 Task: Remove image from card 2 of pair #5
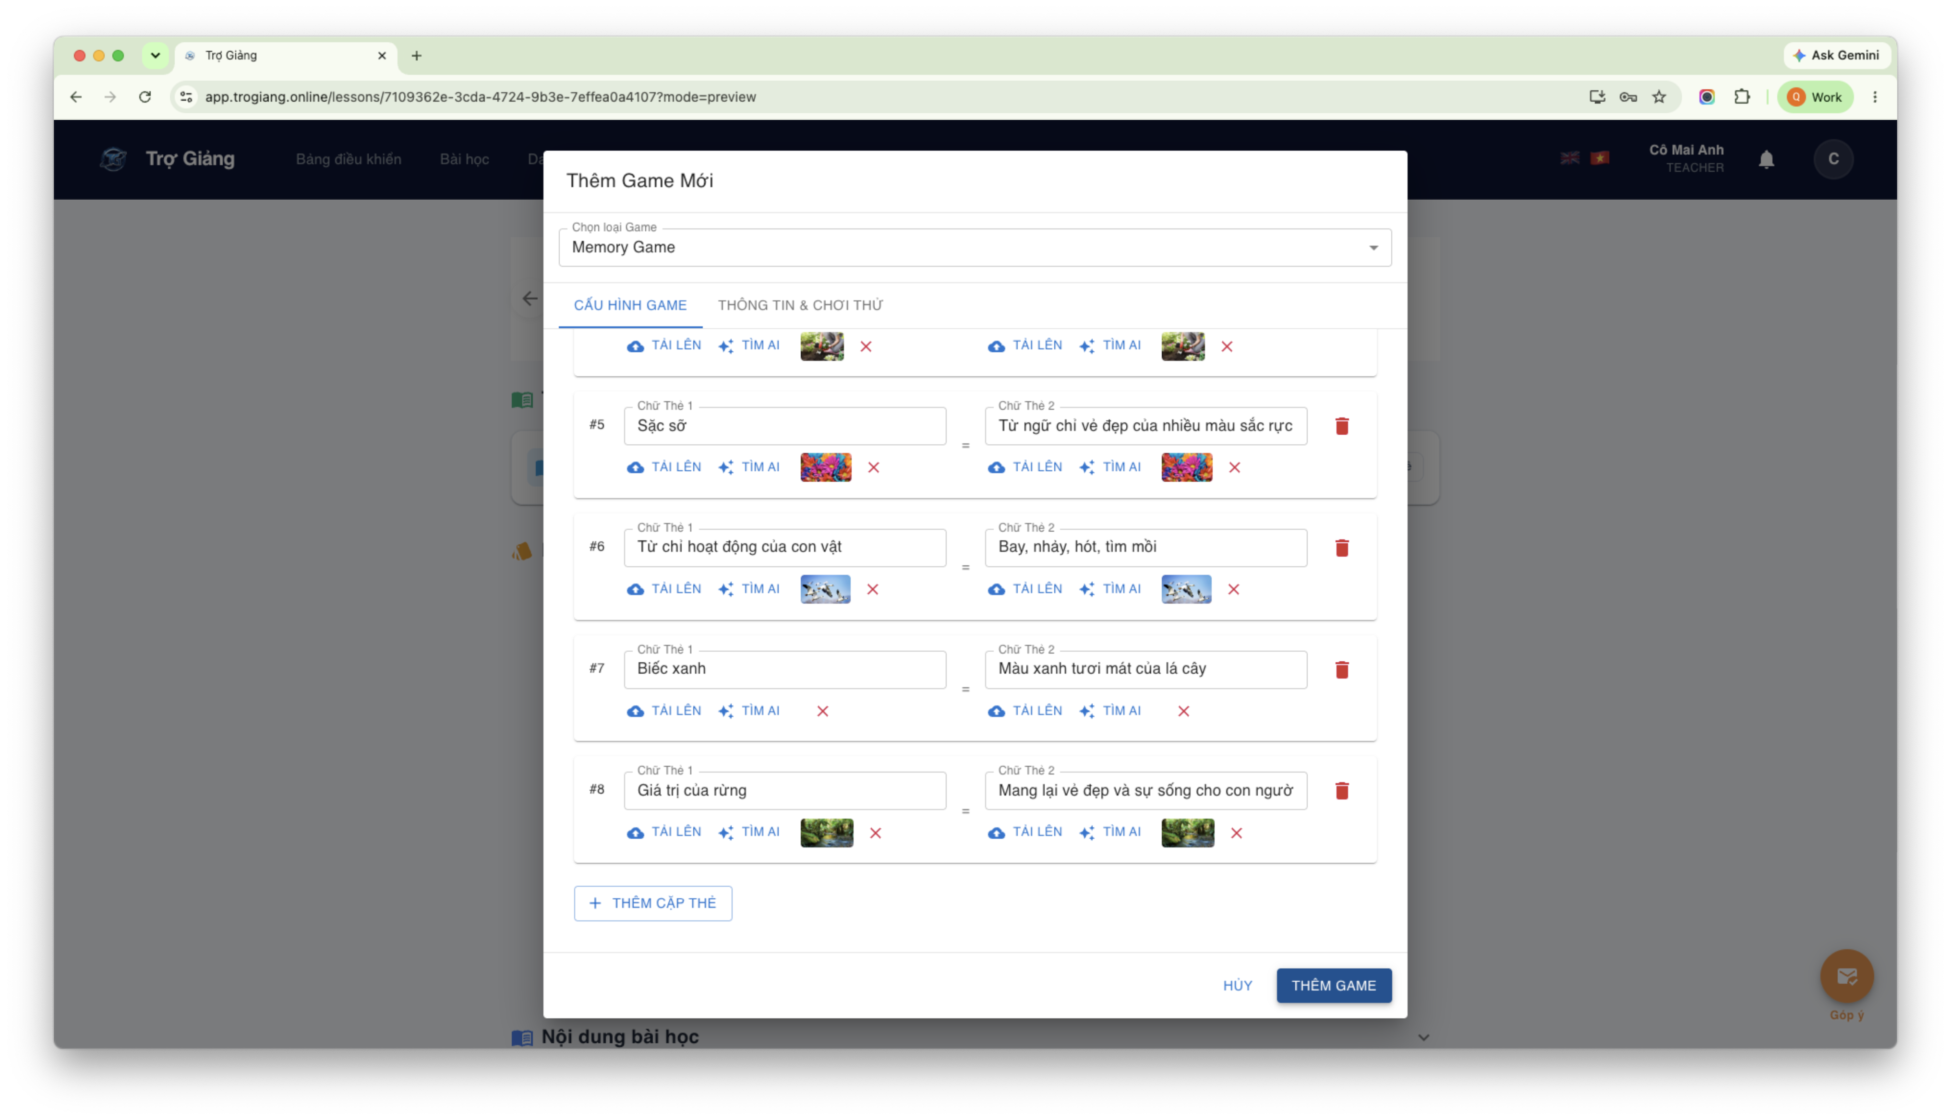point(1234,468)
